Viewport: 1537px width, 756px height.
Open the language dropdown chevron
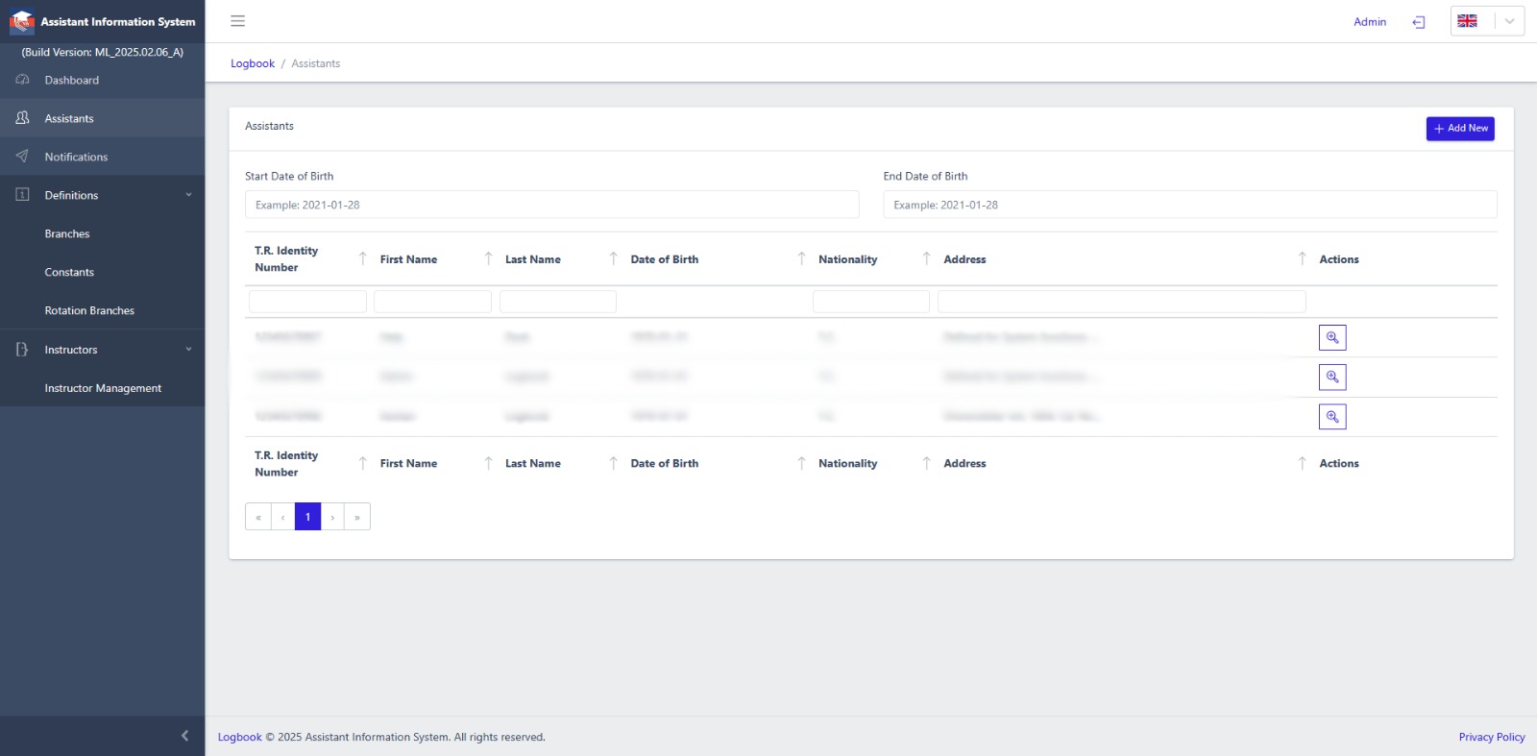tap(1509, 21)
